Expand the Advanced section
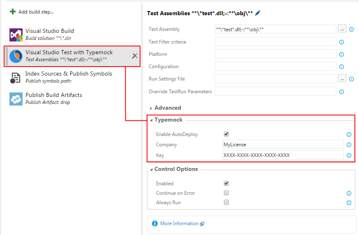 coord(167,108)
